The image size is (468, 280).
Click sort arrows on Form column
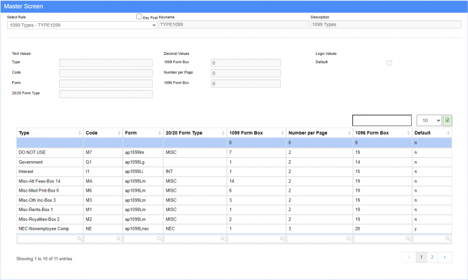pos(159,133)
